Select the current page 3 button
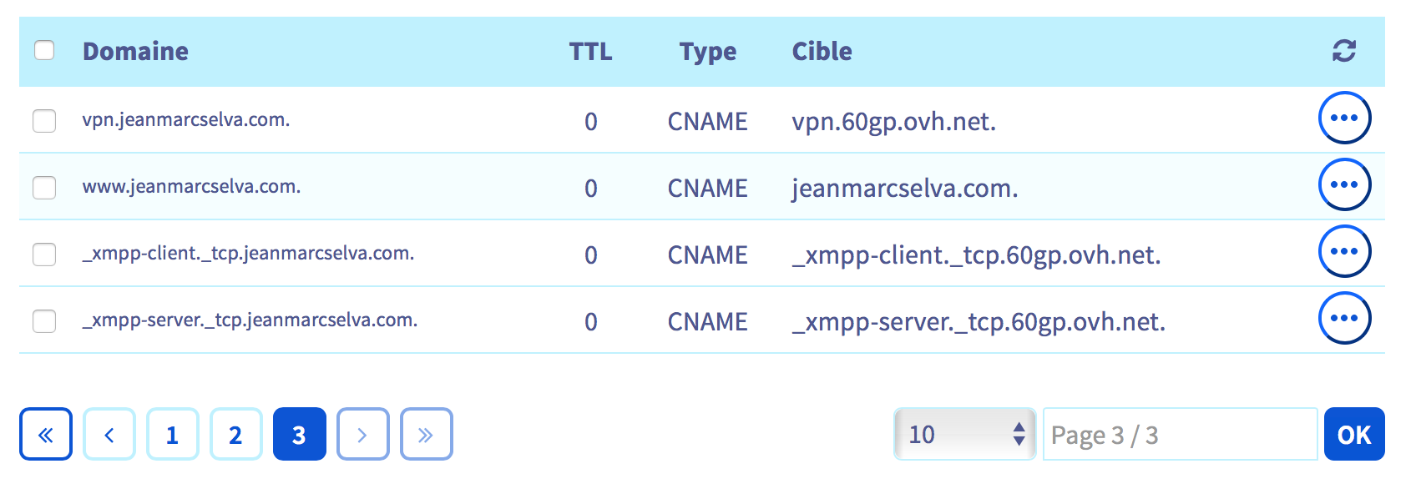Image resolution: width=1416 pixels, height=499 pixels. [299, 434]
